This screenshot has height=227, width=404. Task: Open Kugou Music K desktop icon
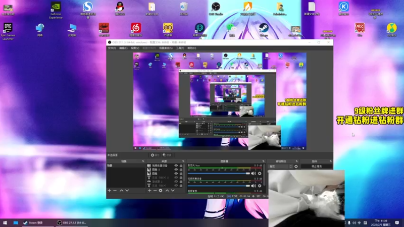pos(344,9)
